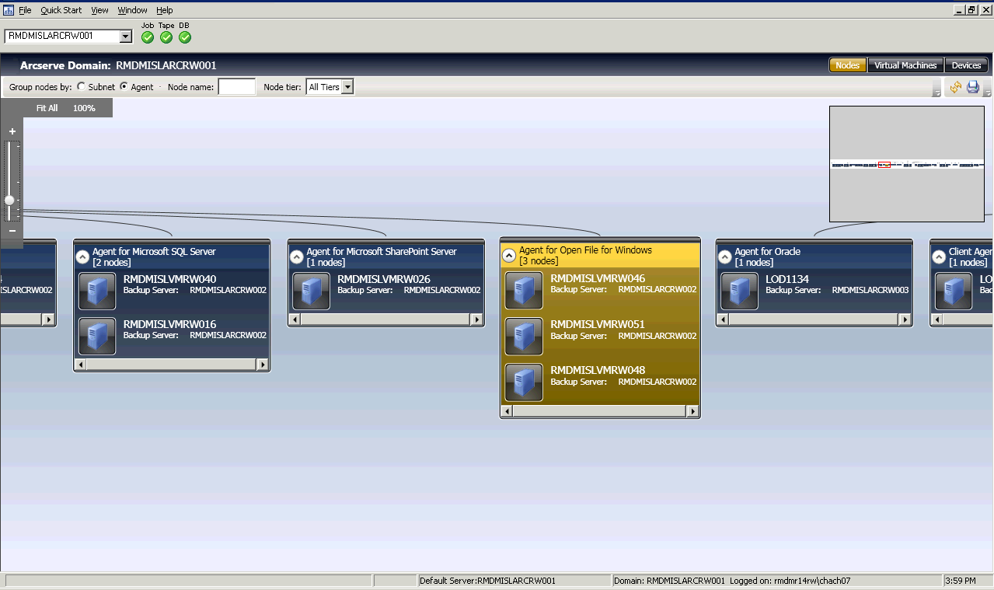The height and width of the screenshot is (590, 994).
Task: Click right scroll arrow in Open File group
Action: pos(692,411)
